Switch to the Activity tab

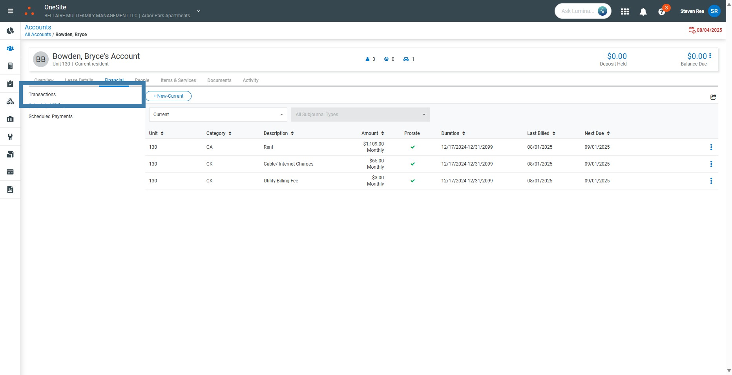250,80
